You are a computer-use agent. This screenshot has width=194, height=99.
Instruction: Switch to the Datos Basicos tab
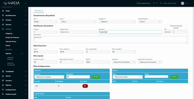39,11
